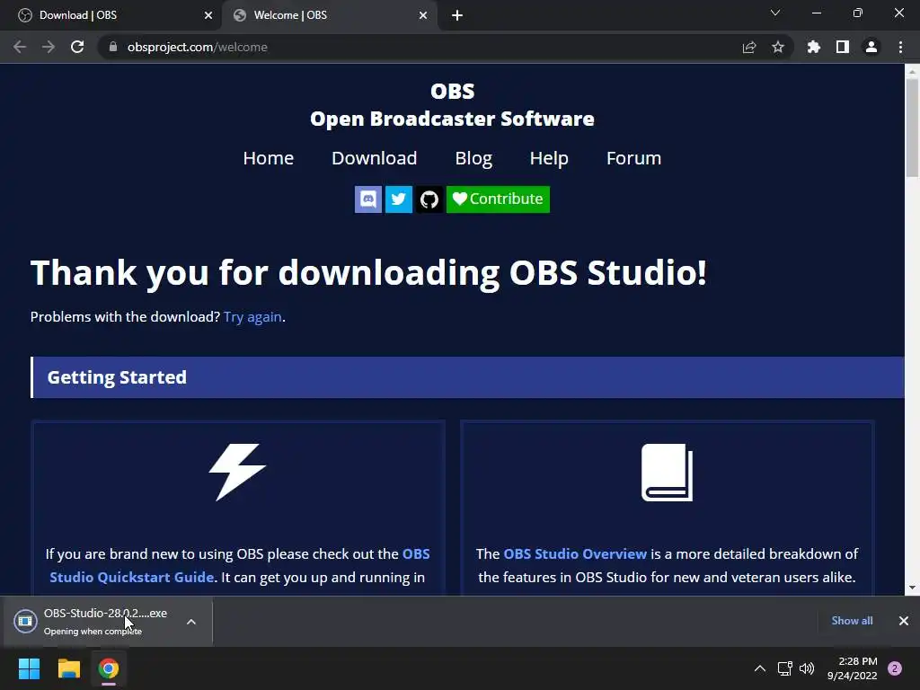Open the Forum nav item

[633, 158]
